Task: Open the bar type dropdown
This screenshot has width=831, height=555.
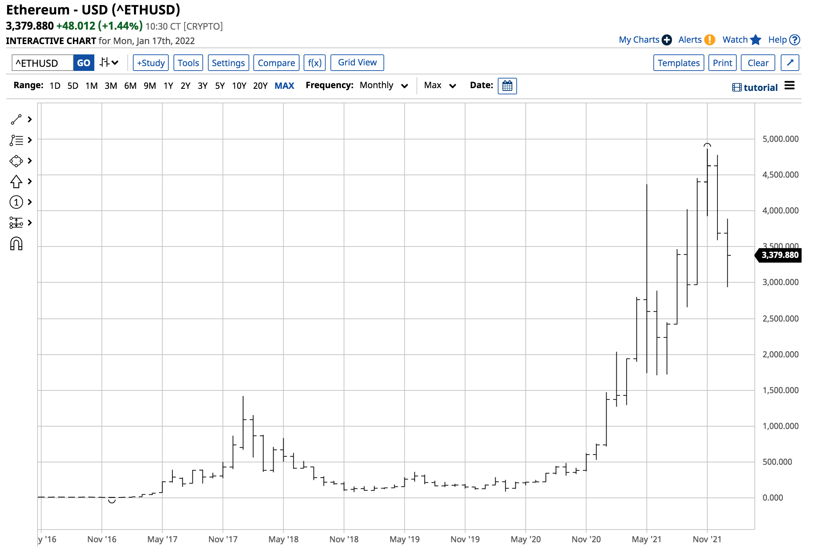Action: tap(109, 63)
